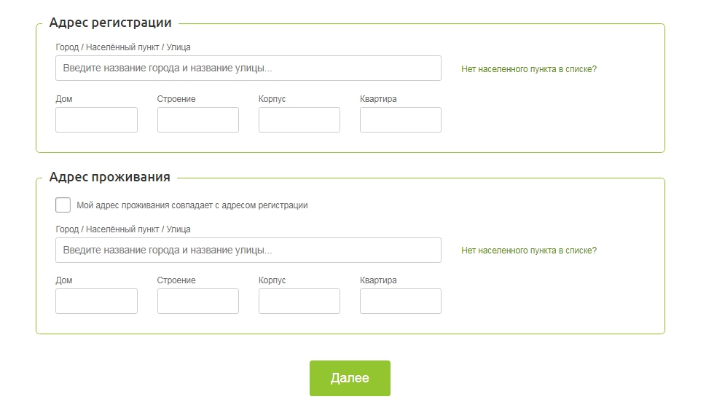Select the Корпус field in Адрес проживания

coord(299,301)
